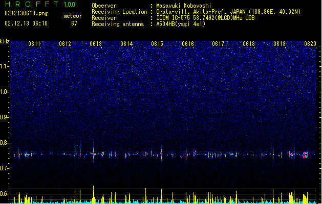Click the 0615 time marker

coord(157,44)
